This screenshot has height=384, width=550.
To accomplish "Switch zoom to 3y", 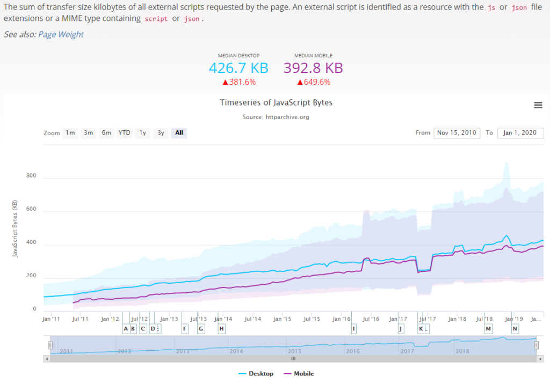I will tap(161, 133).
